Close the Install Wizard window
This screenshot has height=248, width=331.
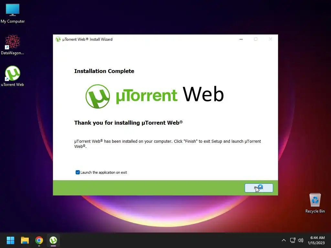[271, 39]
